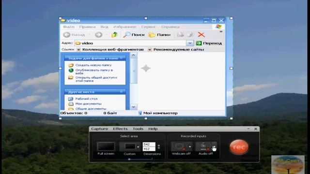Open the Назад history dropdown arrow
Image resolution: width=310 pixels, height=174 pixels.
point(89,35)
